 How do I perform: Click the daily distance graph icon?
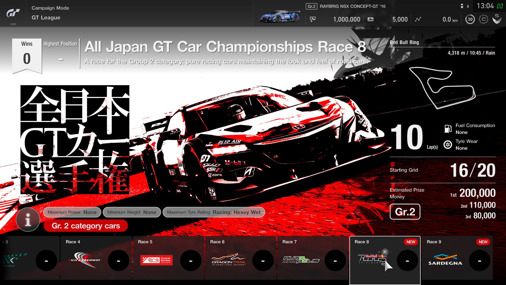point(418,19)
